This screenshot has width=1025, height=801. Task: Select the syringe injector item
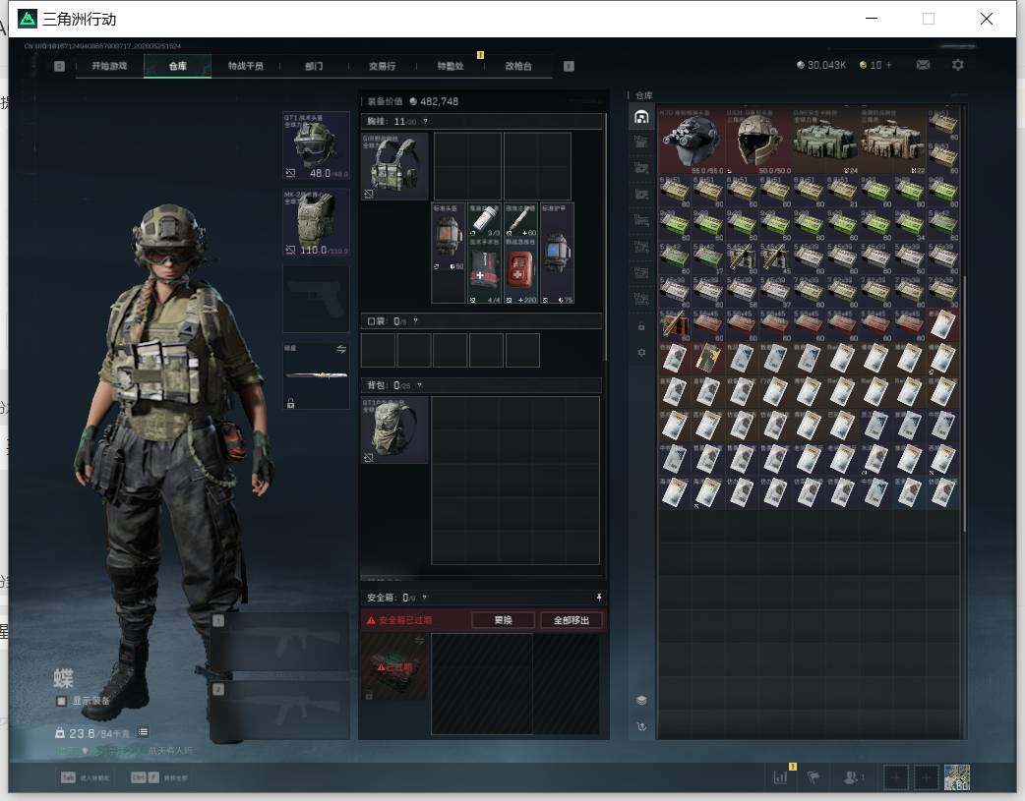point(521,220)
